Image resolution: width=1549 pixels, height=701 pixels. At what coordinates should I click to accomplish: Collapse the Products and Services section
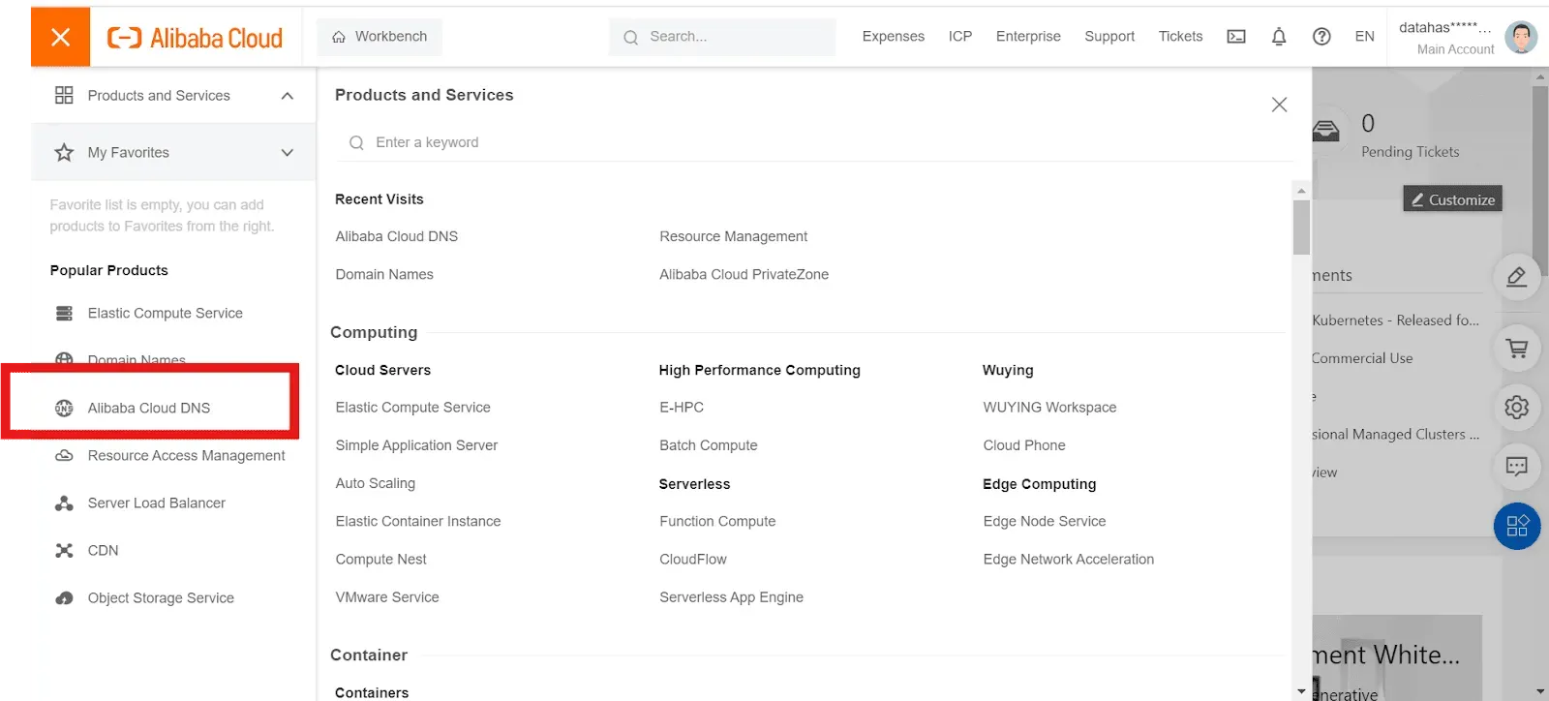click(x=288, y=96)
